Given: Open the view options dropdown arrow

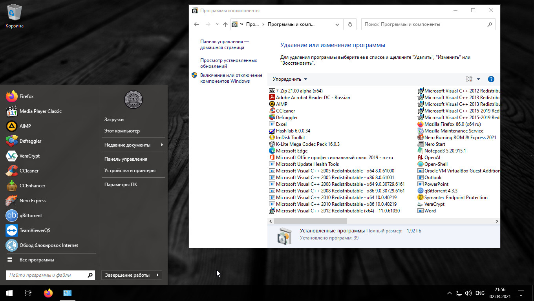Looking at the screenshot, I should 478,79.
